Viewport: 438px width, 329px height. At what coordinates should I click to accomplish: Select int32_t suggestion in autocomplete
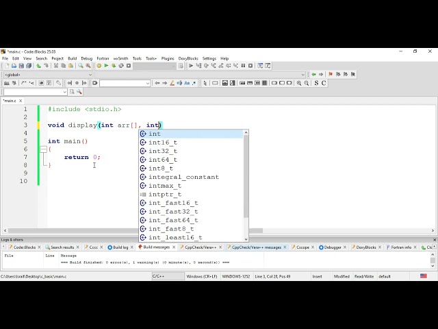click(x=191, y=151)
